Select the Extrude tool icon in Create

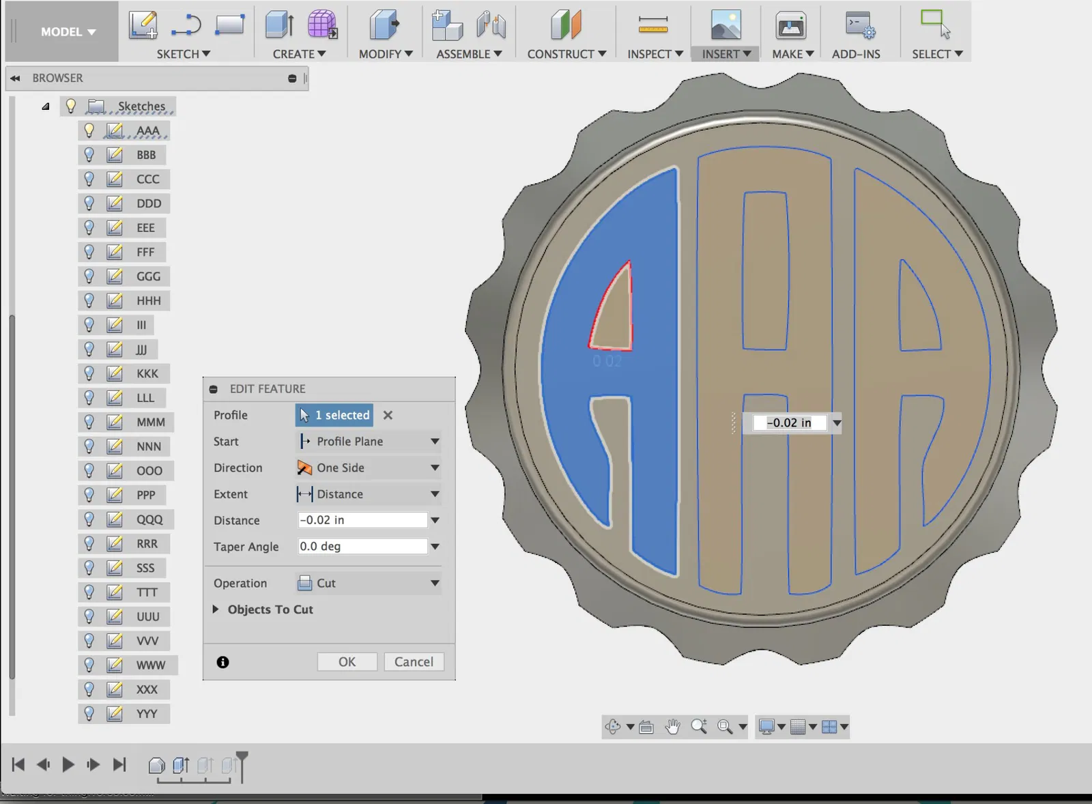pos(279,25)
